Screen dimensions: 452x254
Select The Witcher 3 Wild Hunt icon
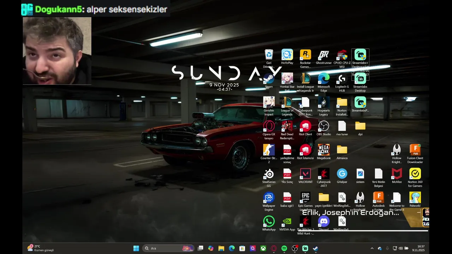(x=305, y=225)
